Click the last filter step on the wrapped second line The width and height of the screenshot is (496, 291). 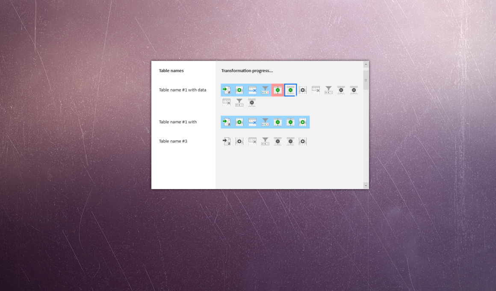pos(239,102)
